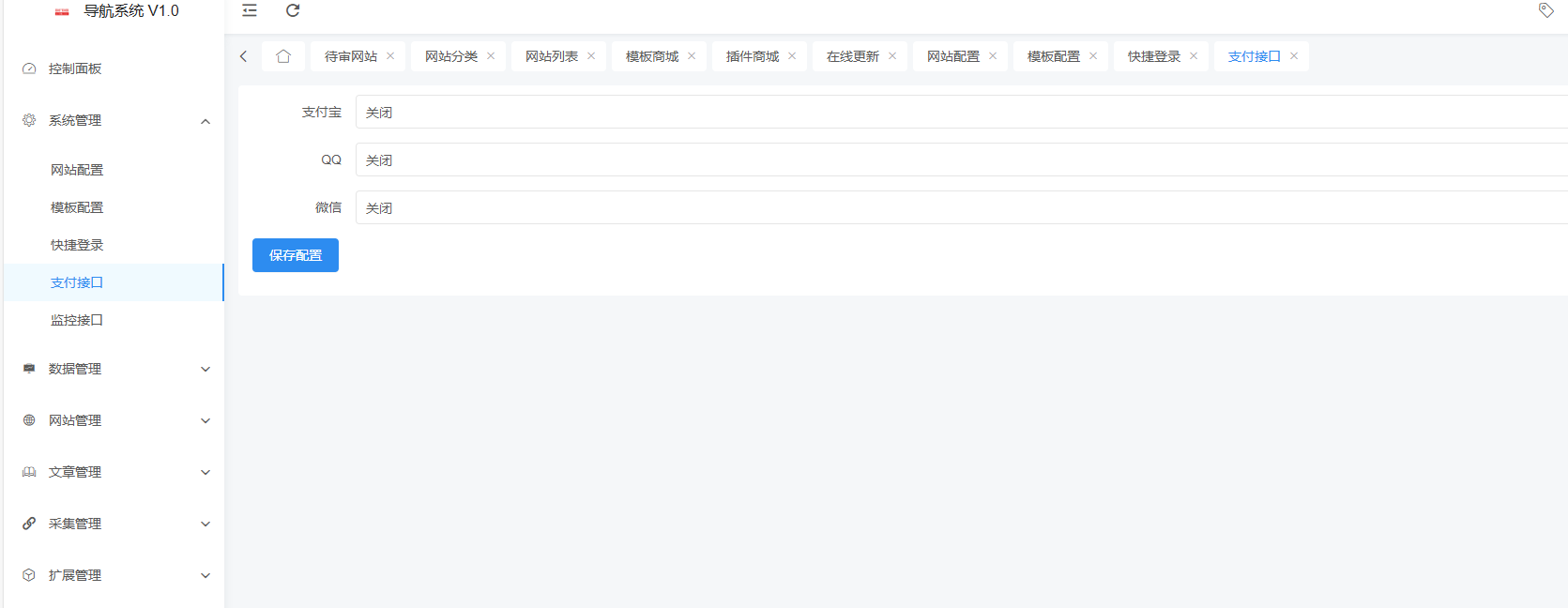
Task: Expand the 文章管理 menu chevron
Action: [x=206, y=472]
